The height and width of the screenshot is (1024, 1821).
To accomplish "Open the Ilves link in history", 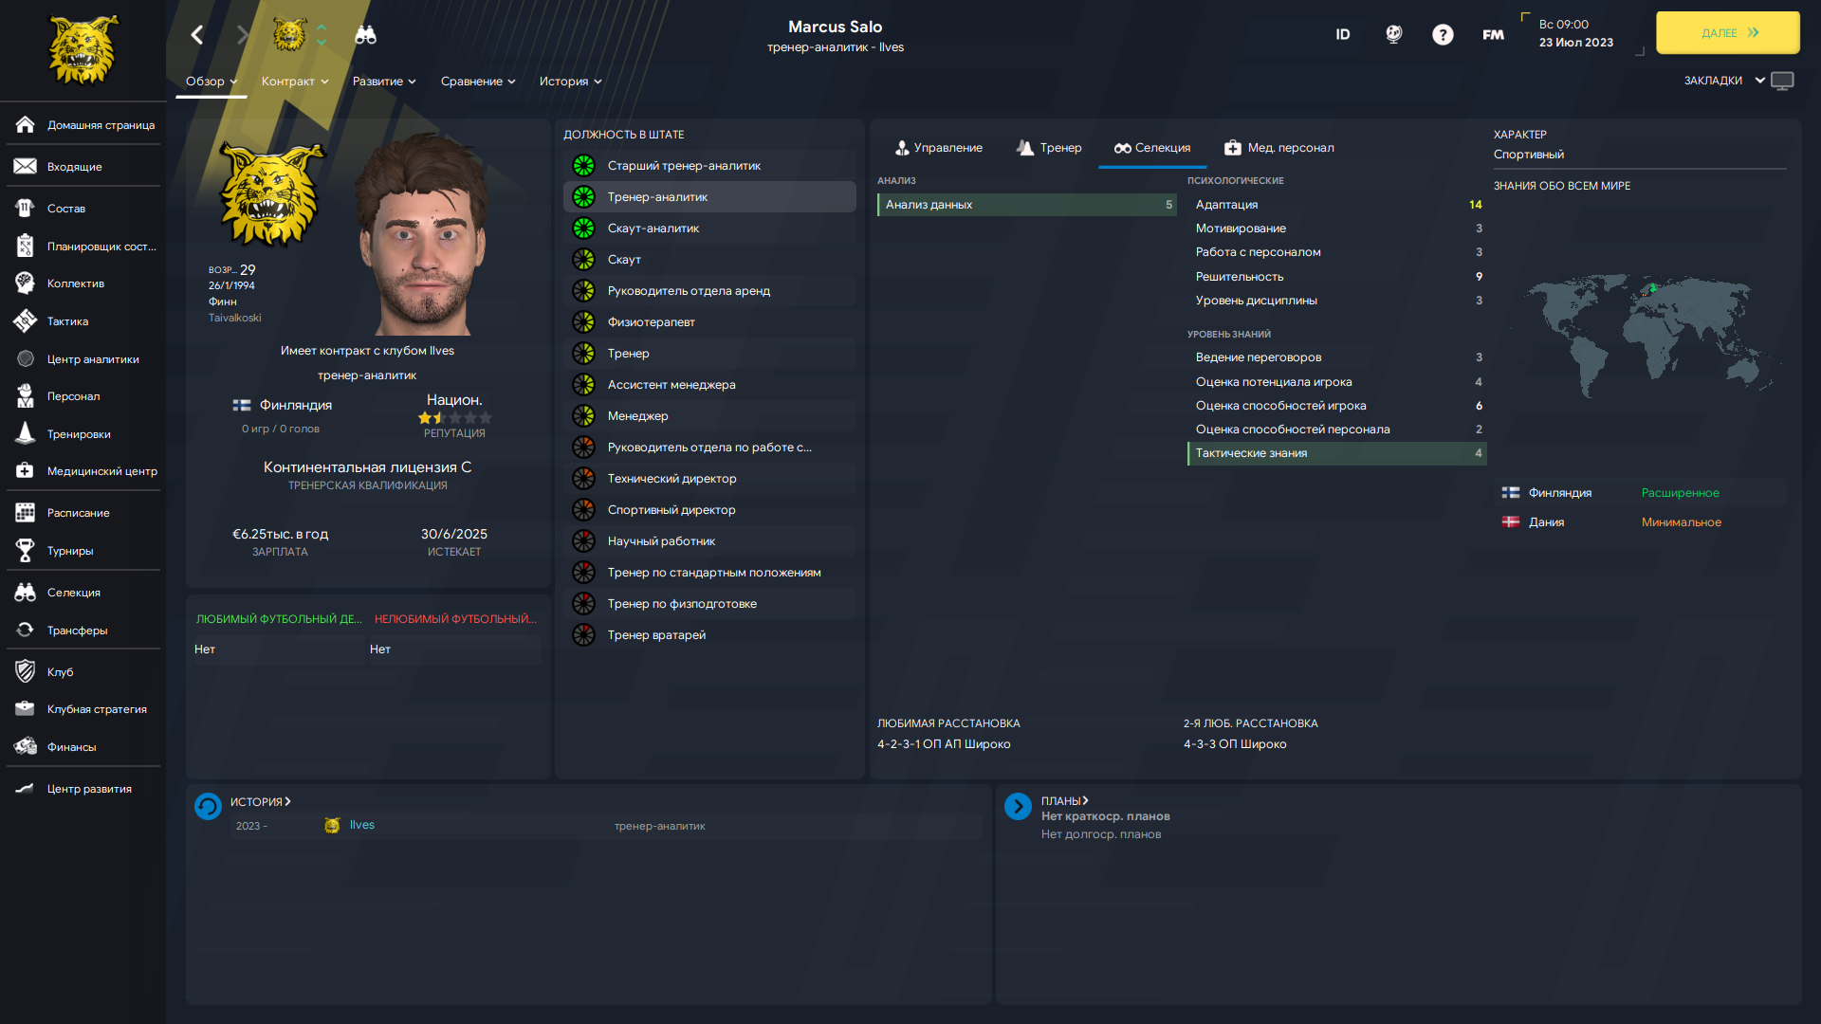I will coord(361,825).
